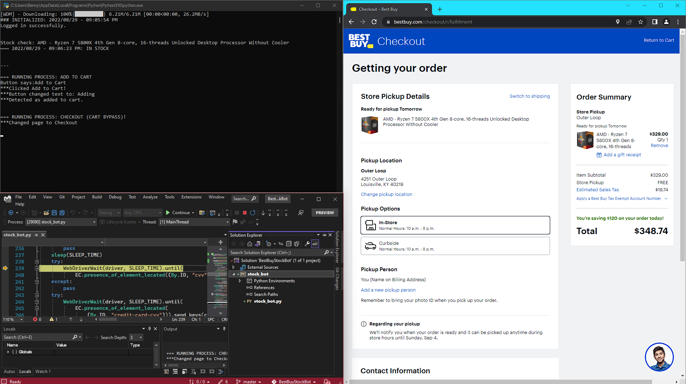This screenshot has width=686, height=384.
Task: Switch to the Watch 1 tab
Action: click(x=43, y=372)
